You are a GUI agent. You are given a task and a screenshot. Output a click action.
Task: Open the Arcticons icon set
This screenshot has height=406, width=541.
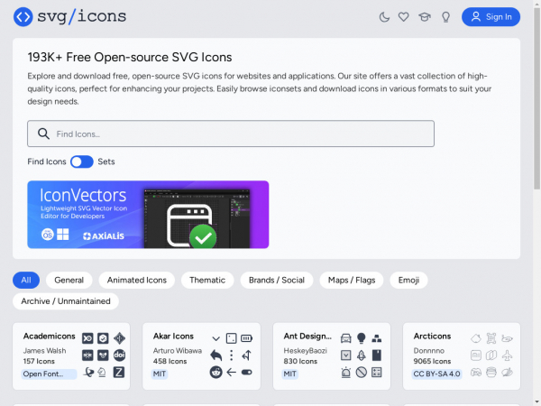coord(433,337)
